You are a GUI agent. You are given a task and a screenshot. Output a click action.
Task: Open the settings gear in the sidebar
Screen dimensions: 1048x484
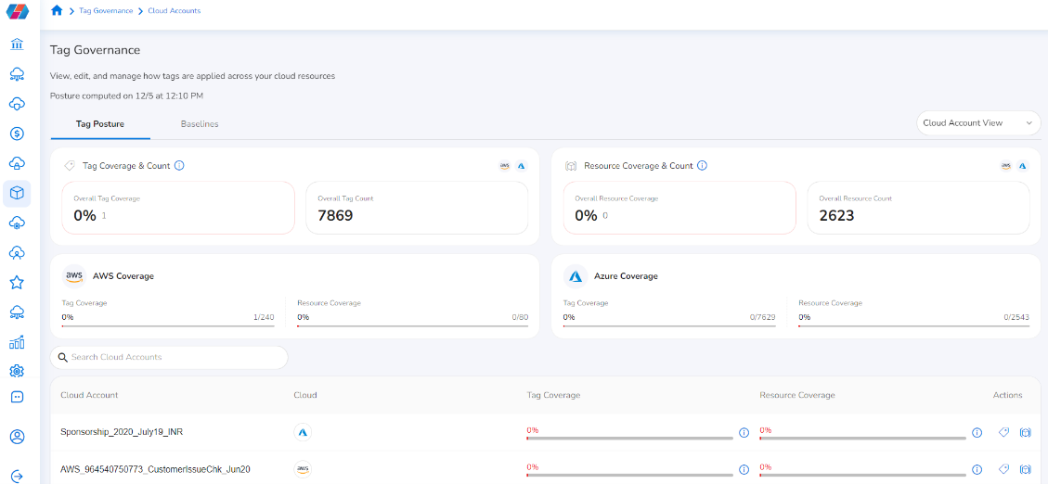(x=17, y=371)
